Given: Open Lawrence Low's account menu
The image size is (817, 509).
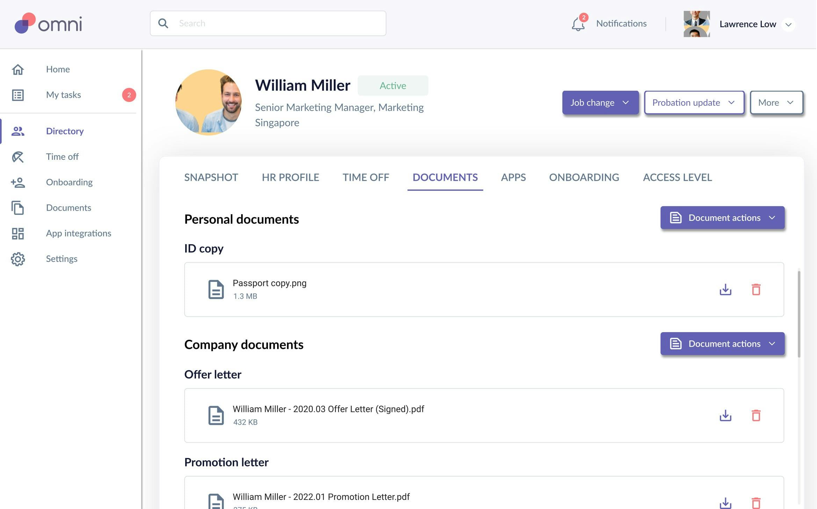Looking at the screenshot, I should coord(788,24).
